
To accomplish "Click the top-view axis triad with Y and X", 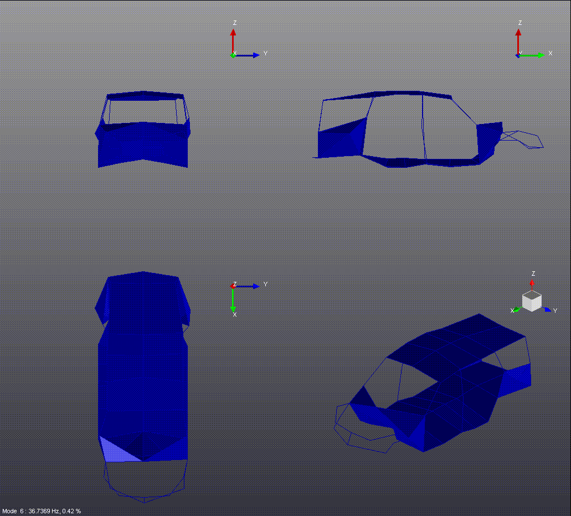I will tap(249, 300).
